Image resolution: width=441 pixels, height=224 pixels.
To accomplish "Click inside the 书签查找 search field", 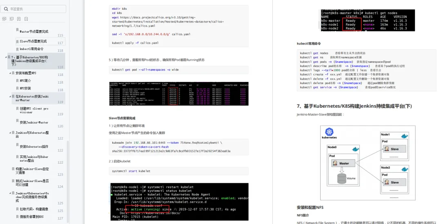I will [33, 9].
